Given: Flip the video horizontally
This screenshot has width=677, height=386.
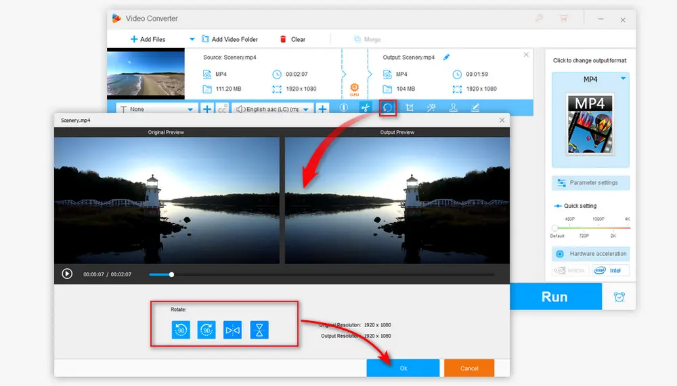Looking at the screenshot, I should (x=233, y=330).
